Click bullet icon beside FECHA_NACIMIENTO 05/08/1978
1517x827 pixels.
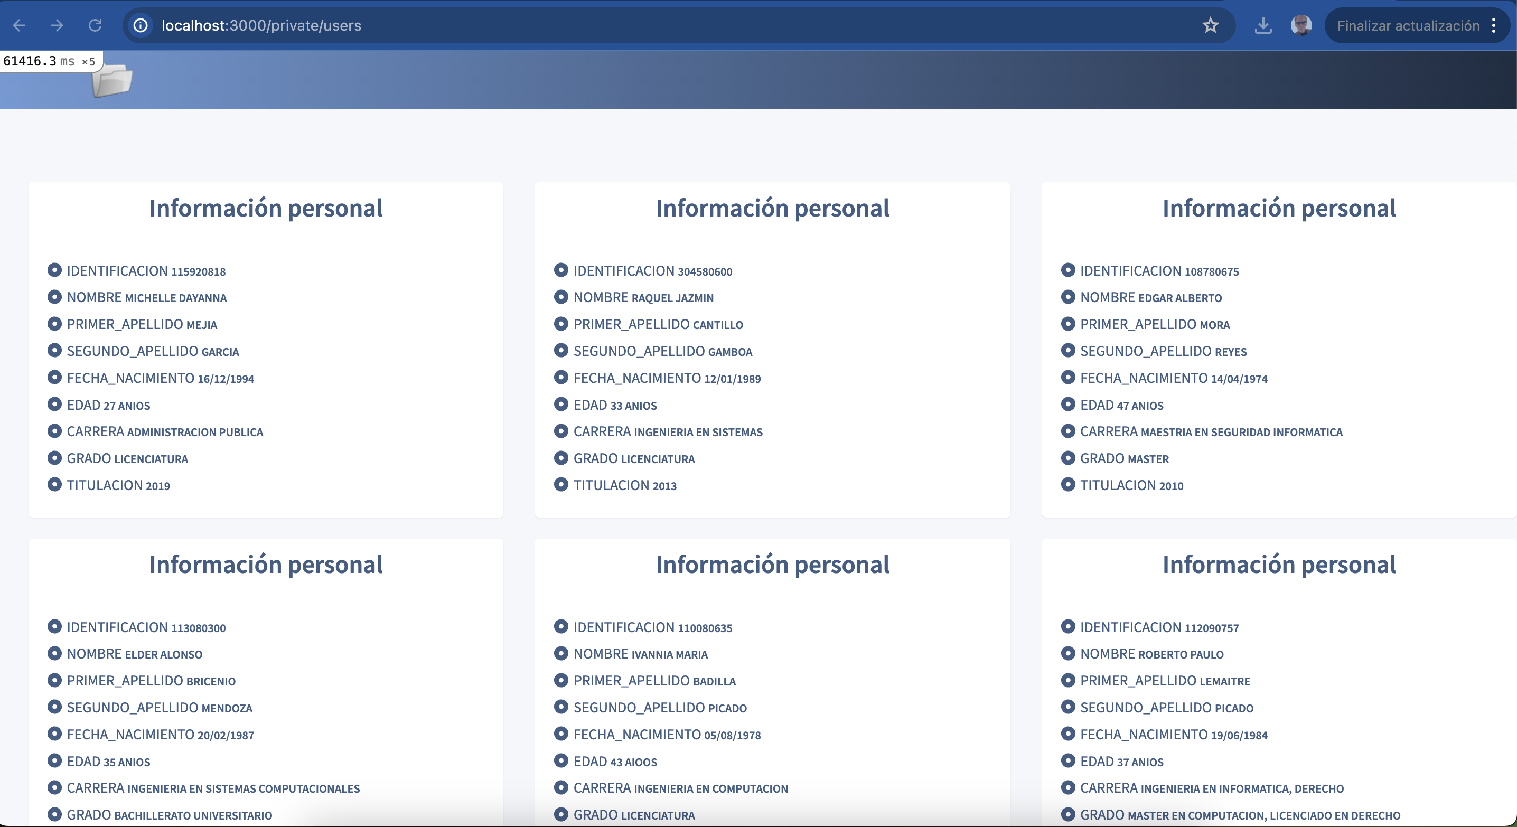[x=560, y=734]
